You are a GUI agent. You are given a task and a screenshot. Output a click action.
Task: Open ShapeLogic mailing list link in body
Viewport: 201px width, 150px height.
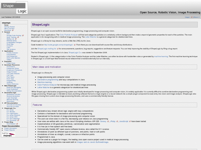[x=47, y=49]
